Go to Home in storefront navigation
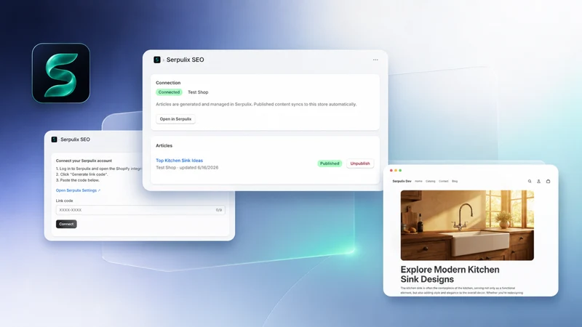Screen dimensions: 582x327 [419, 181]
